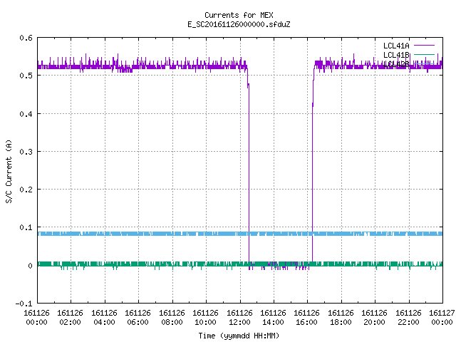Click the file name E_SC20161126000000.sfduZ

point(239,24)
